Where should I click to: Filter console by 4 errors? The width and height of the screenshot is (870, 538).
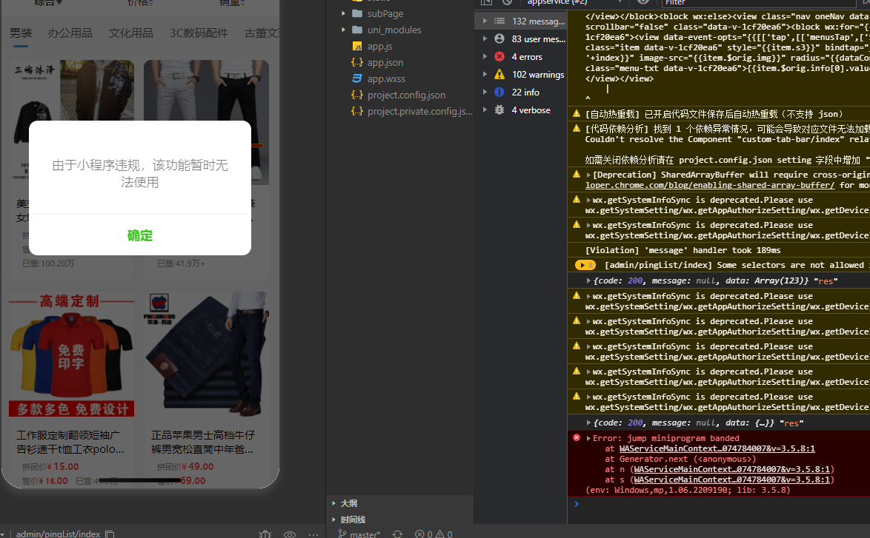(526, 56)
